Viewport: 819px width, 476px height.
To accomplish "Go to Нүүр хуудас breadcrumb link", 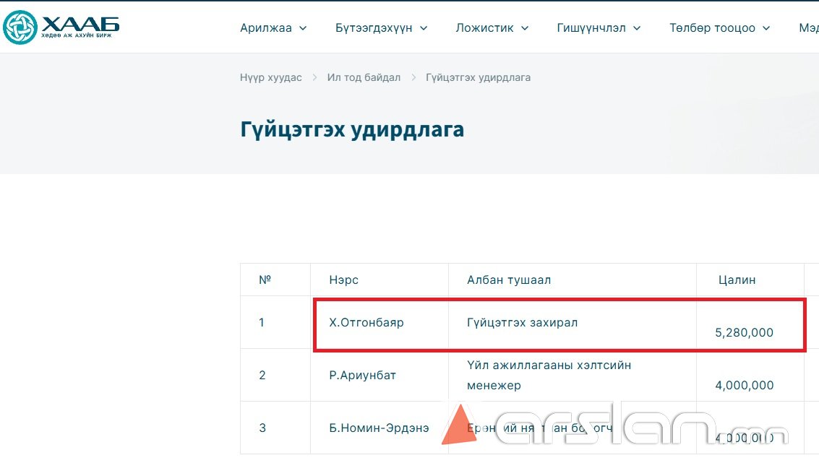I will pyautogui.click(x=271, y=77).
